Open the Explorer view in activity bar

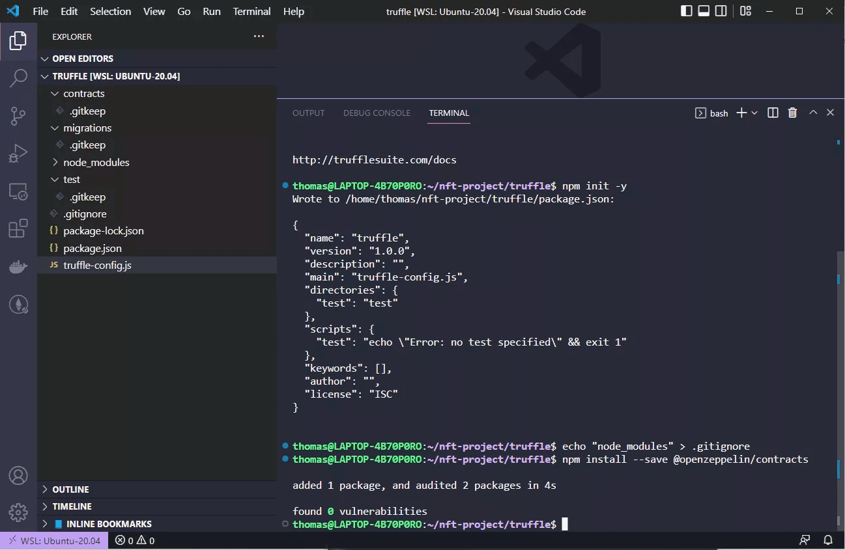[18, 41]
